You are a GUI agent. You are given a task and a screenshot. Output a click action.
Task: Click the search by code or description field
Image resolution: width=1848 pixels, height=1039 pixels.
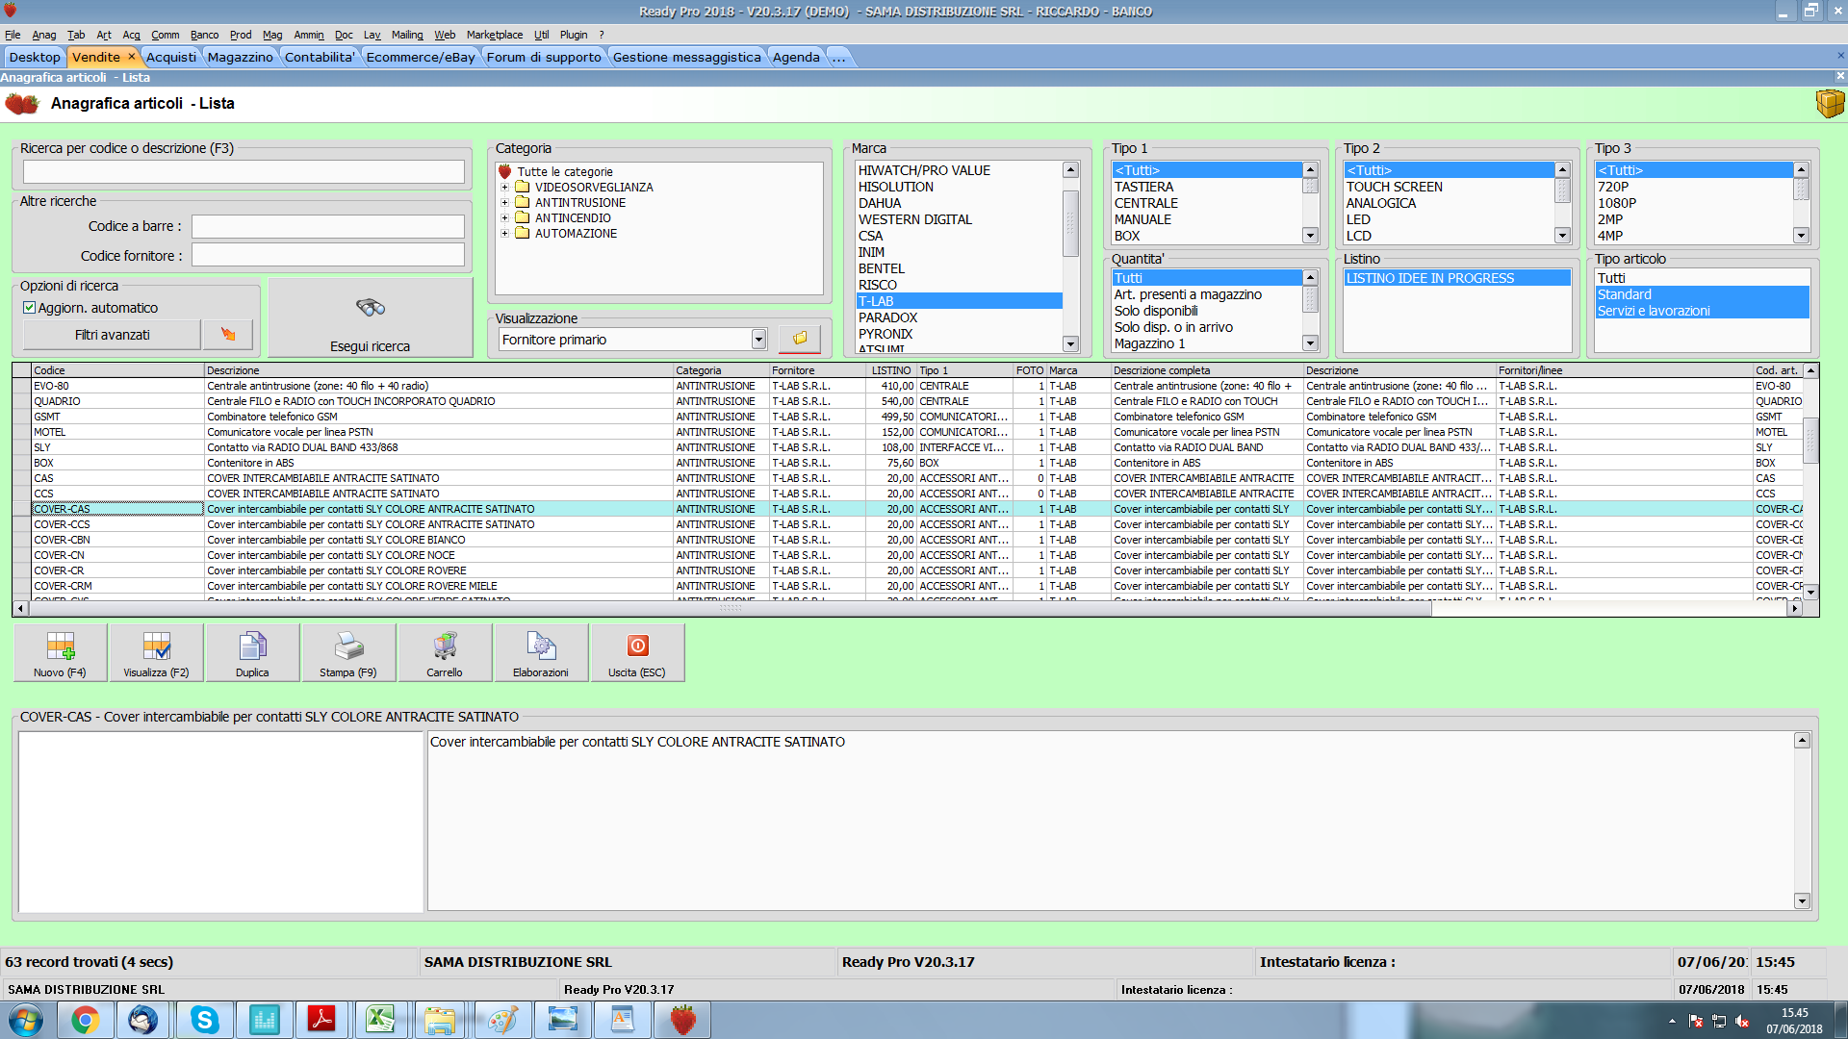[244, 171]
